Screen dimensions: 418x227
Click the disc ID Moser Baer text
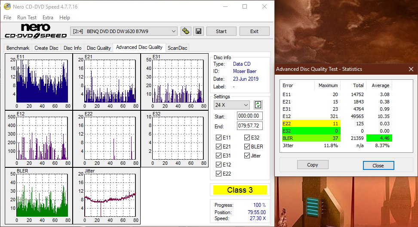[x=244, y=71]
